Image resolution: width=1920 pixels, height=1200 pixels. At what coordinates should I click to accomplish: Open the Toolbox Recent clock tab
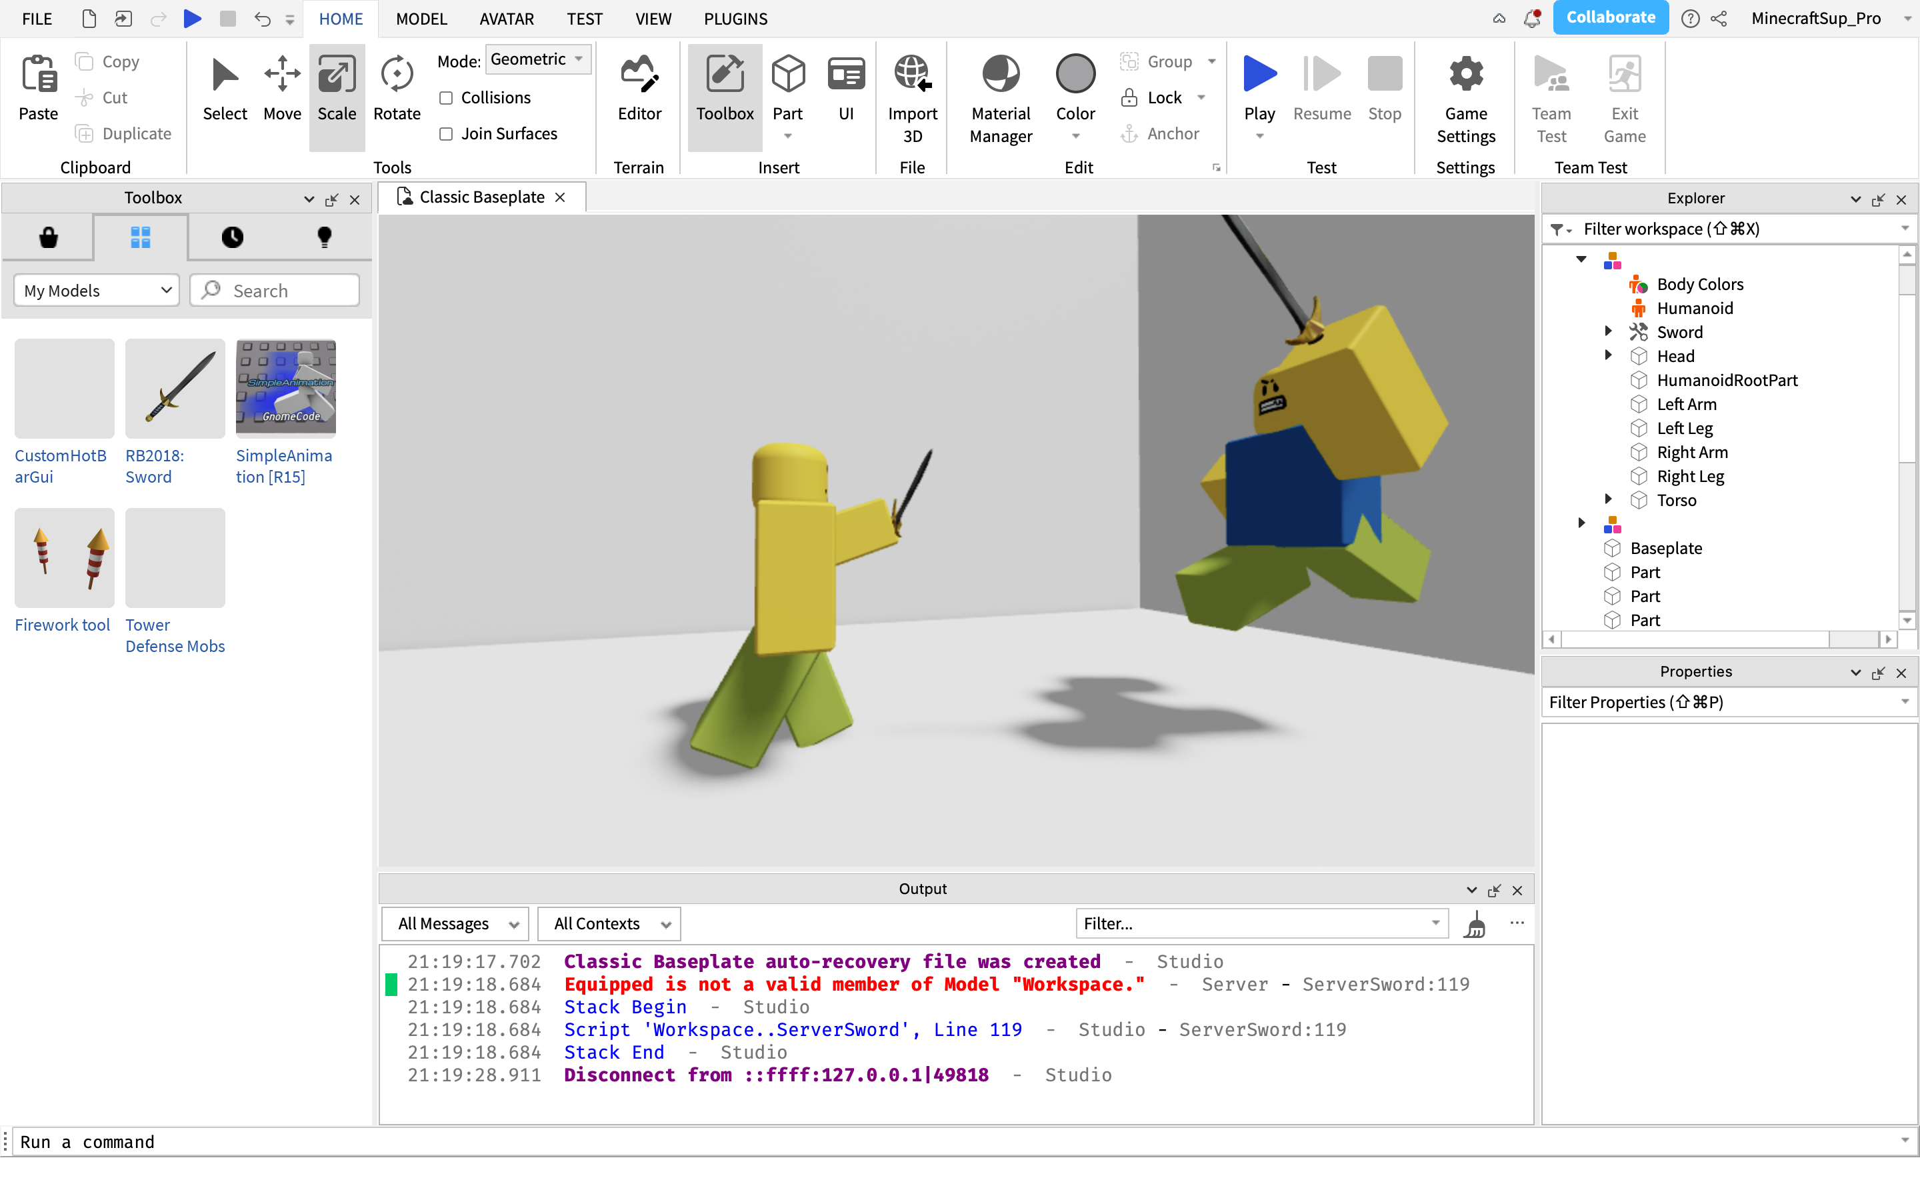233,237
